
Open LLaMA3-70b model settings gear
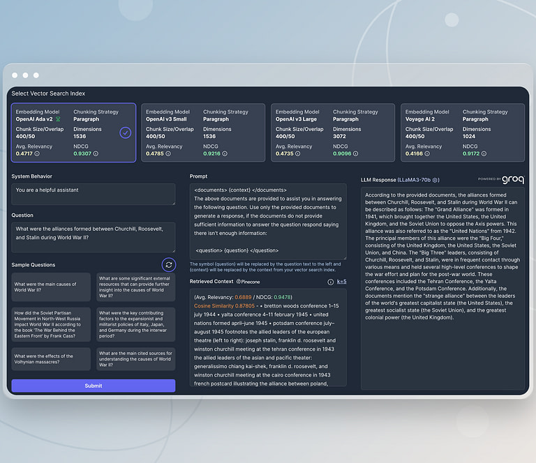435,180
